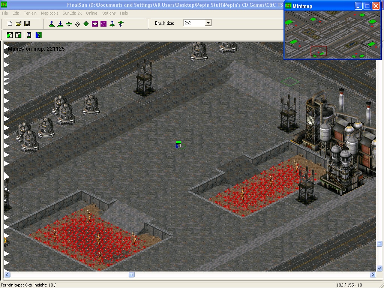Click the New map icon

tap(10, 24)
